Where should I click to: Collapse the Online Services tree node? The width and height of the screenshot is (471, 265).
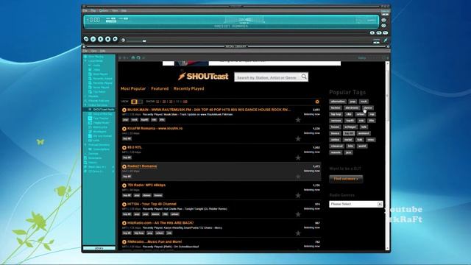(85, 105)
